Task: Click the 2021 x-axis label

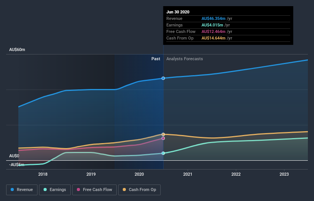Action: tap(188, 174)
